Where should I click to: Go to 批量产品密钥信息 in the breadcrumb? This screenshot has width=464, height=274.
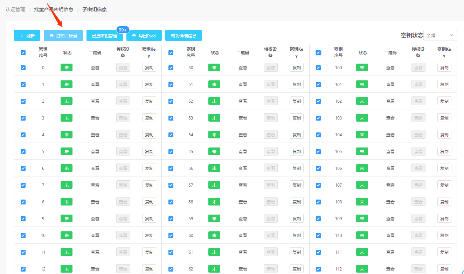[x=54, y=9]
